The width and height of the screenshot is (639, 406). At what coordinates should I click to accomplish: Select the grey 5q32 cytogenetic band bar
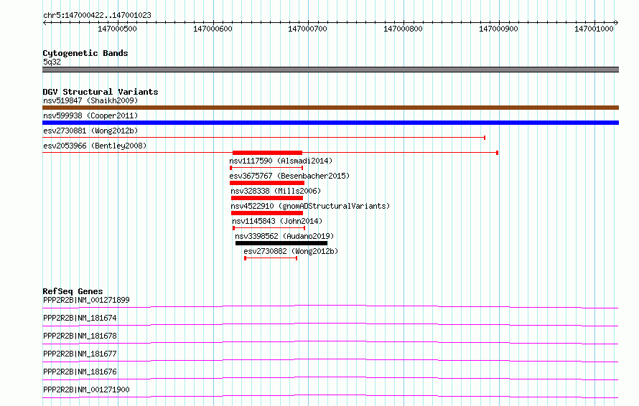click(x=330, y=70)
